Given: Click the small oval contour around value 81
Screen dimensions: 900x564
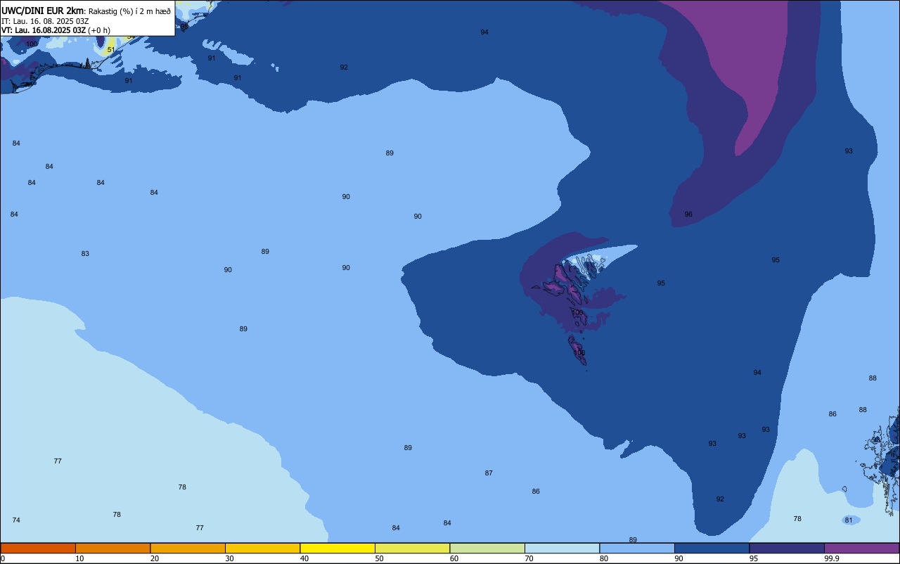Looking at the screenshot, I should [851, 520].
